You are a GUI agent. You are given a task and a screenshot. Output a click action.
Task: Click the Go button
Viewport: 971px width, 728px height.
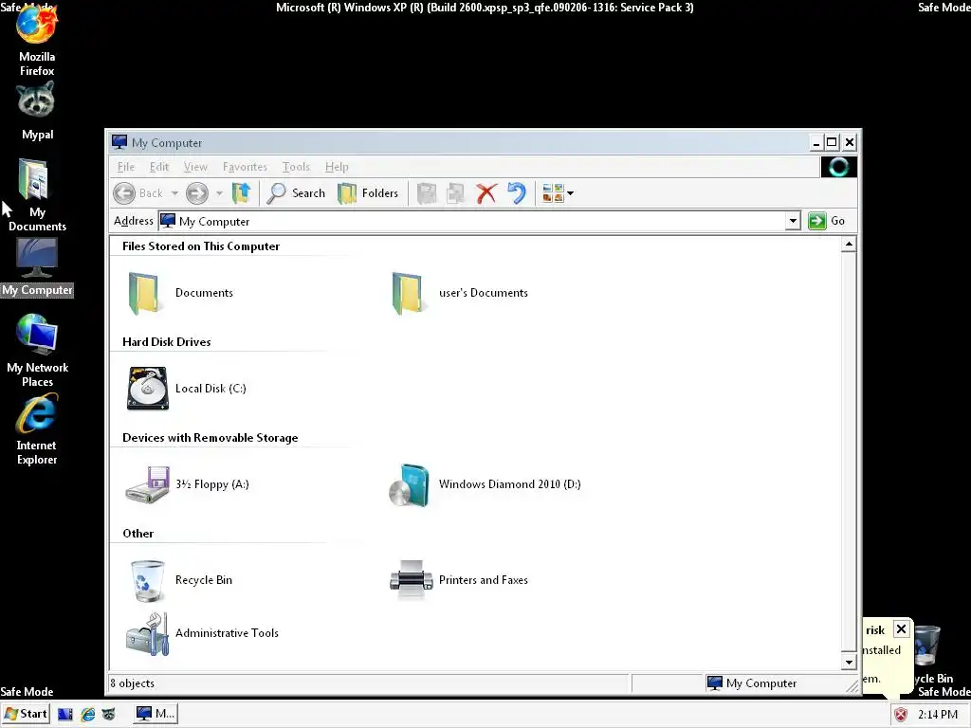(x=827, y=221)
